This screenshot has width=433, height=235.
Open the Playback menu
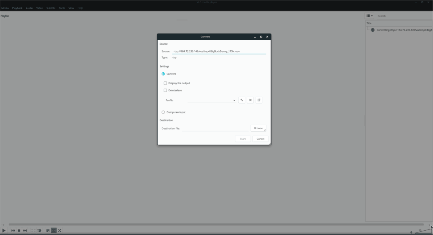pyautogui.click(x=17, y=8)
